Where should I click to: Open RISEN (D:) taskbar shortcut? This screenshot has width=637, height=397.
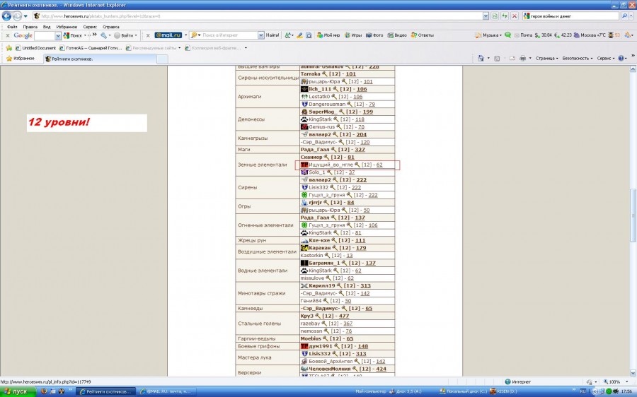[504, 392]
